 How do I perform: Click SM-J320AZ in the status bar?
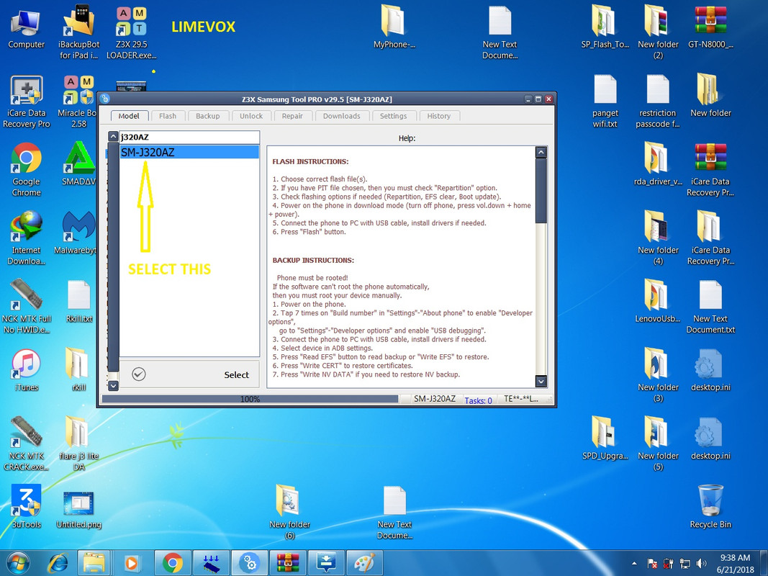pyautogui.click(x=435, y=399)
